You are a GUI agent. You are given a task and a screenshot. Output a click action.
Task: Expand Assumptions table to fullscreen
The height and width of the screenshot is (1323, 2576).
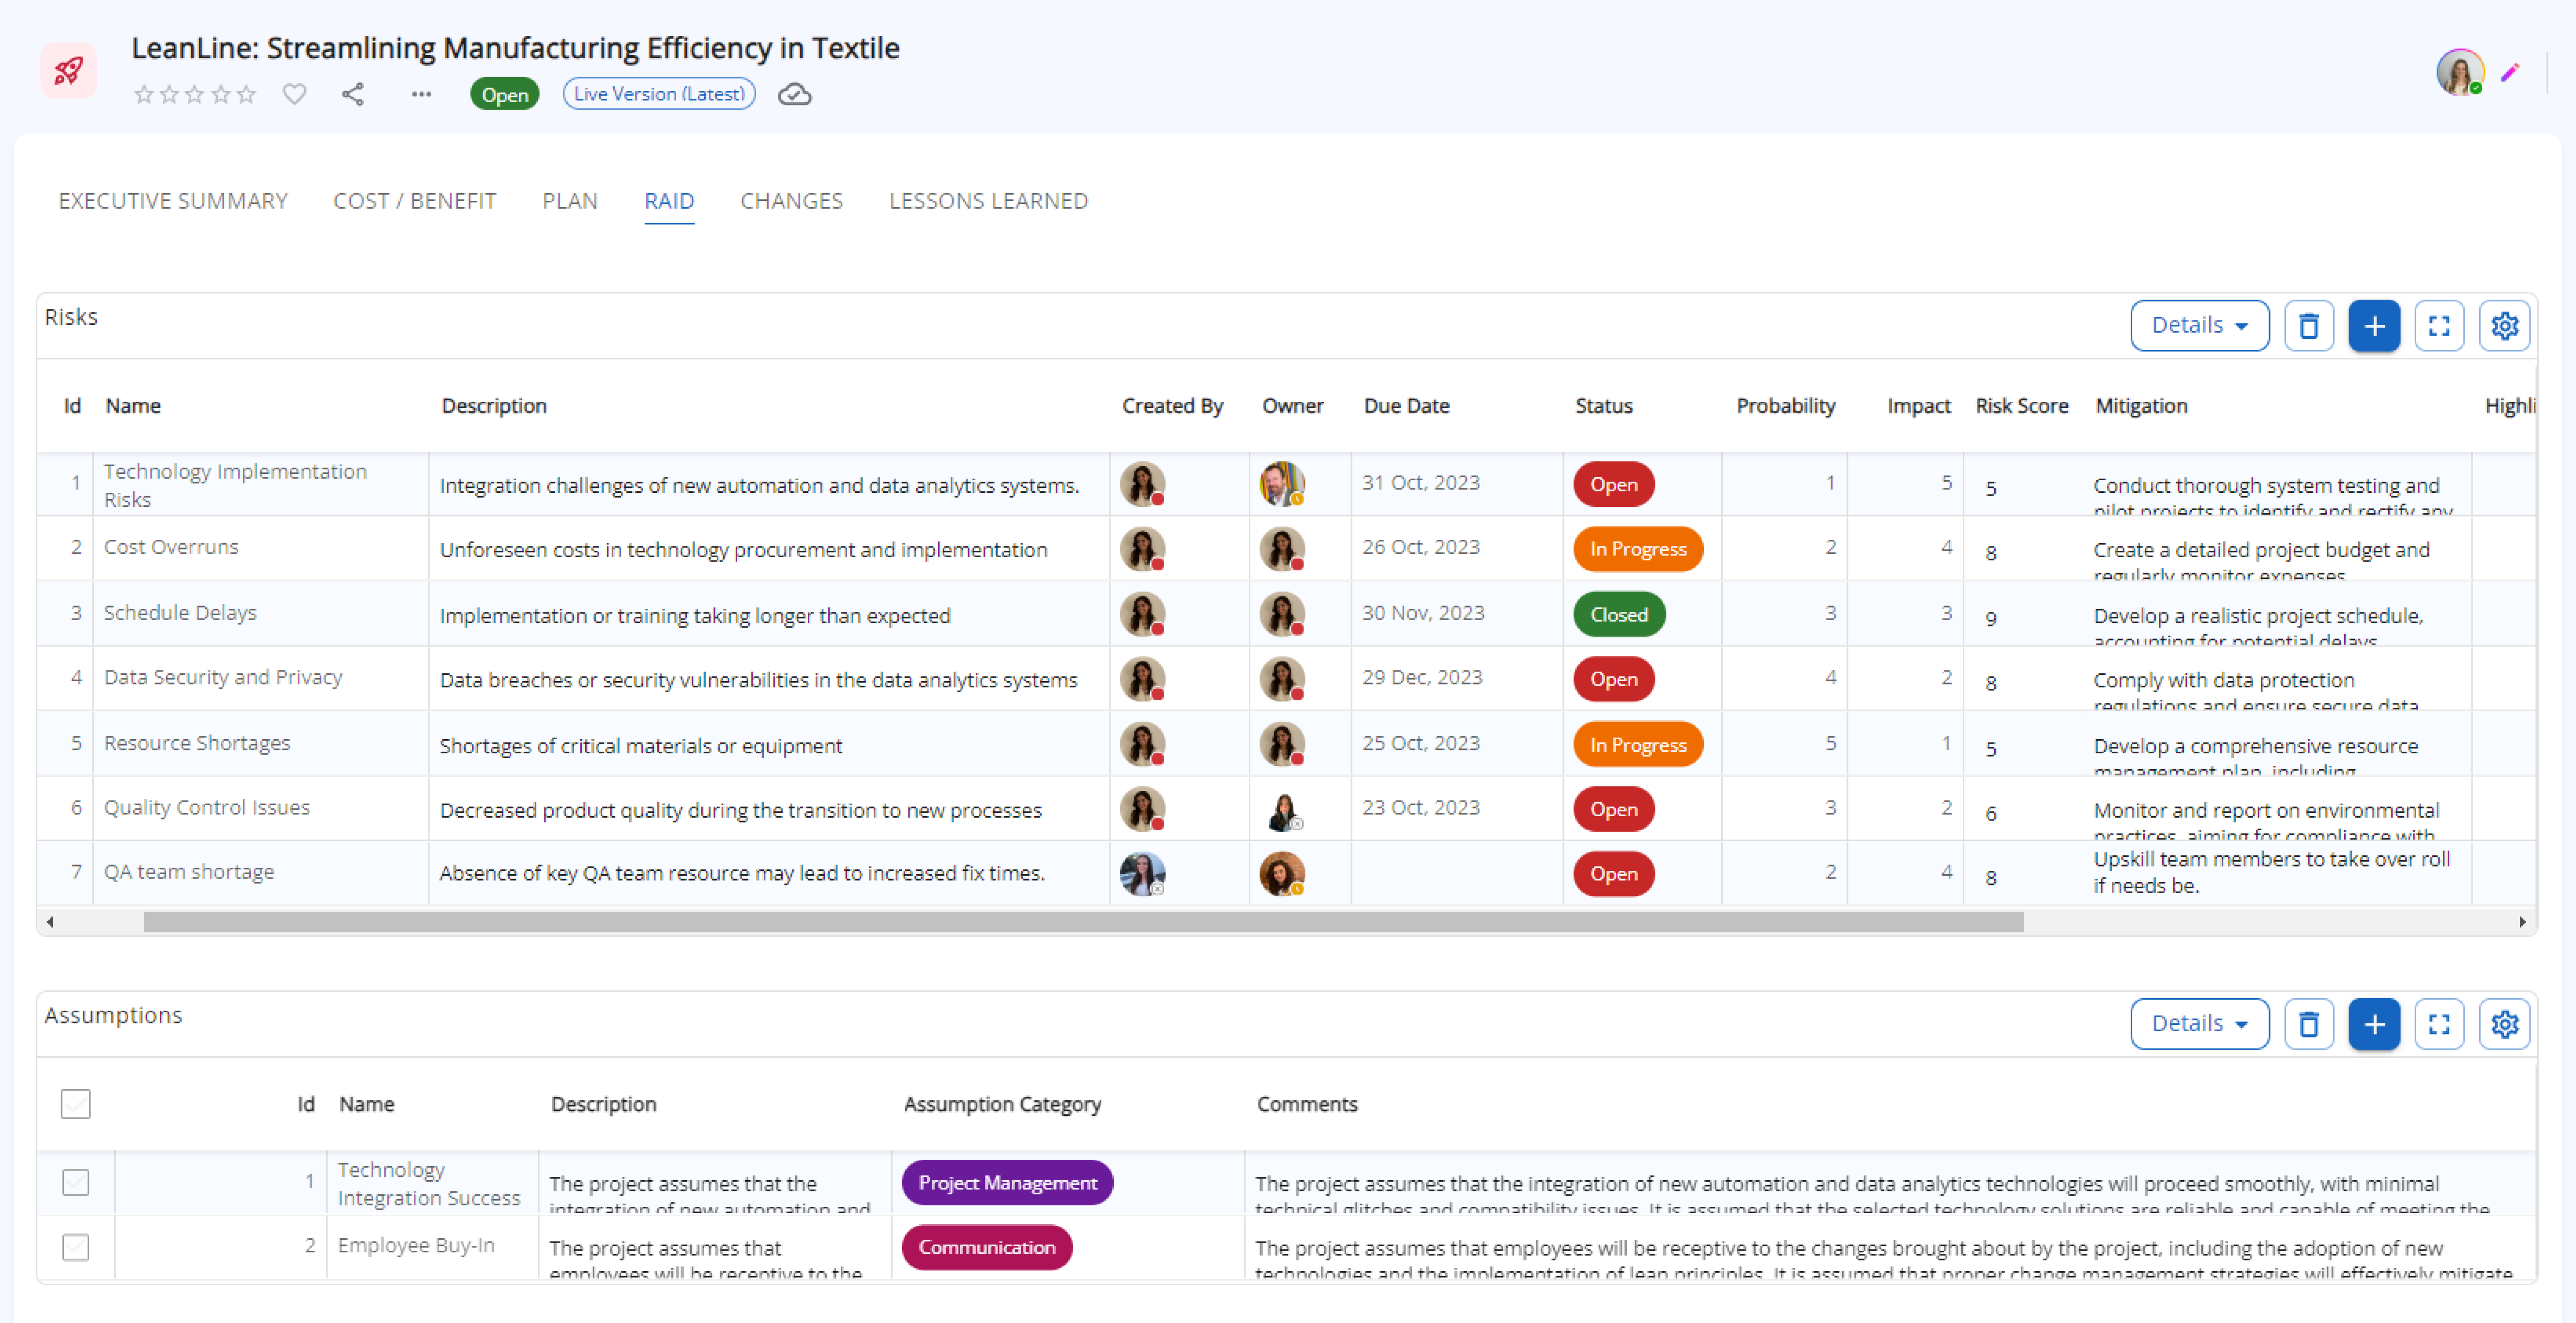[2439, 1024]
